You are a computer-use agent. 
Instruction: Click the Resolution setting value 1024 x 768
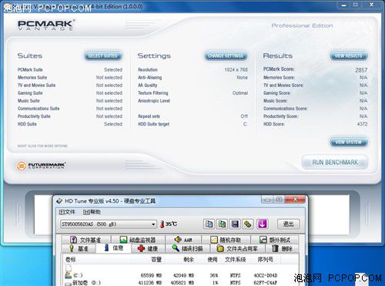click(x=236, y=69)
